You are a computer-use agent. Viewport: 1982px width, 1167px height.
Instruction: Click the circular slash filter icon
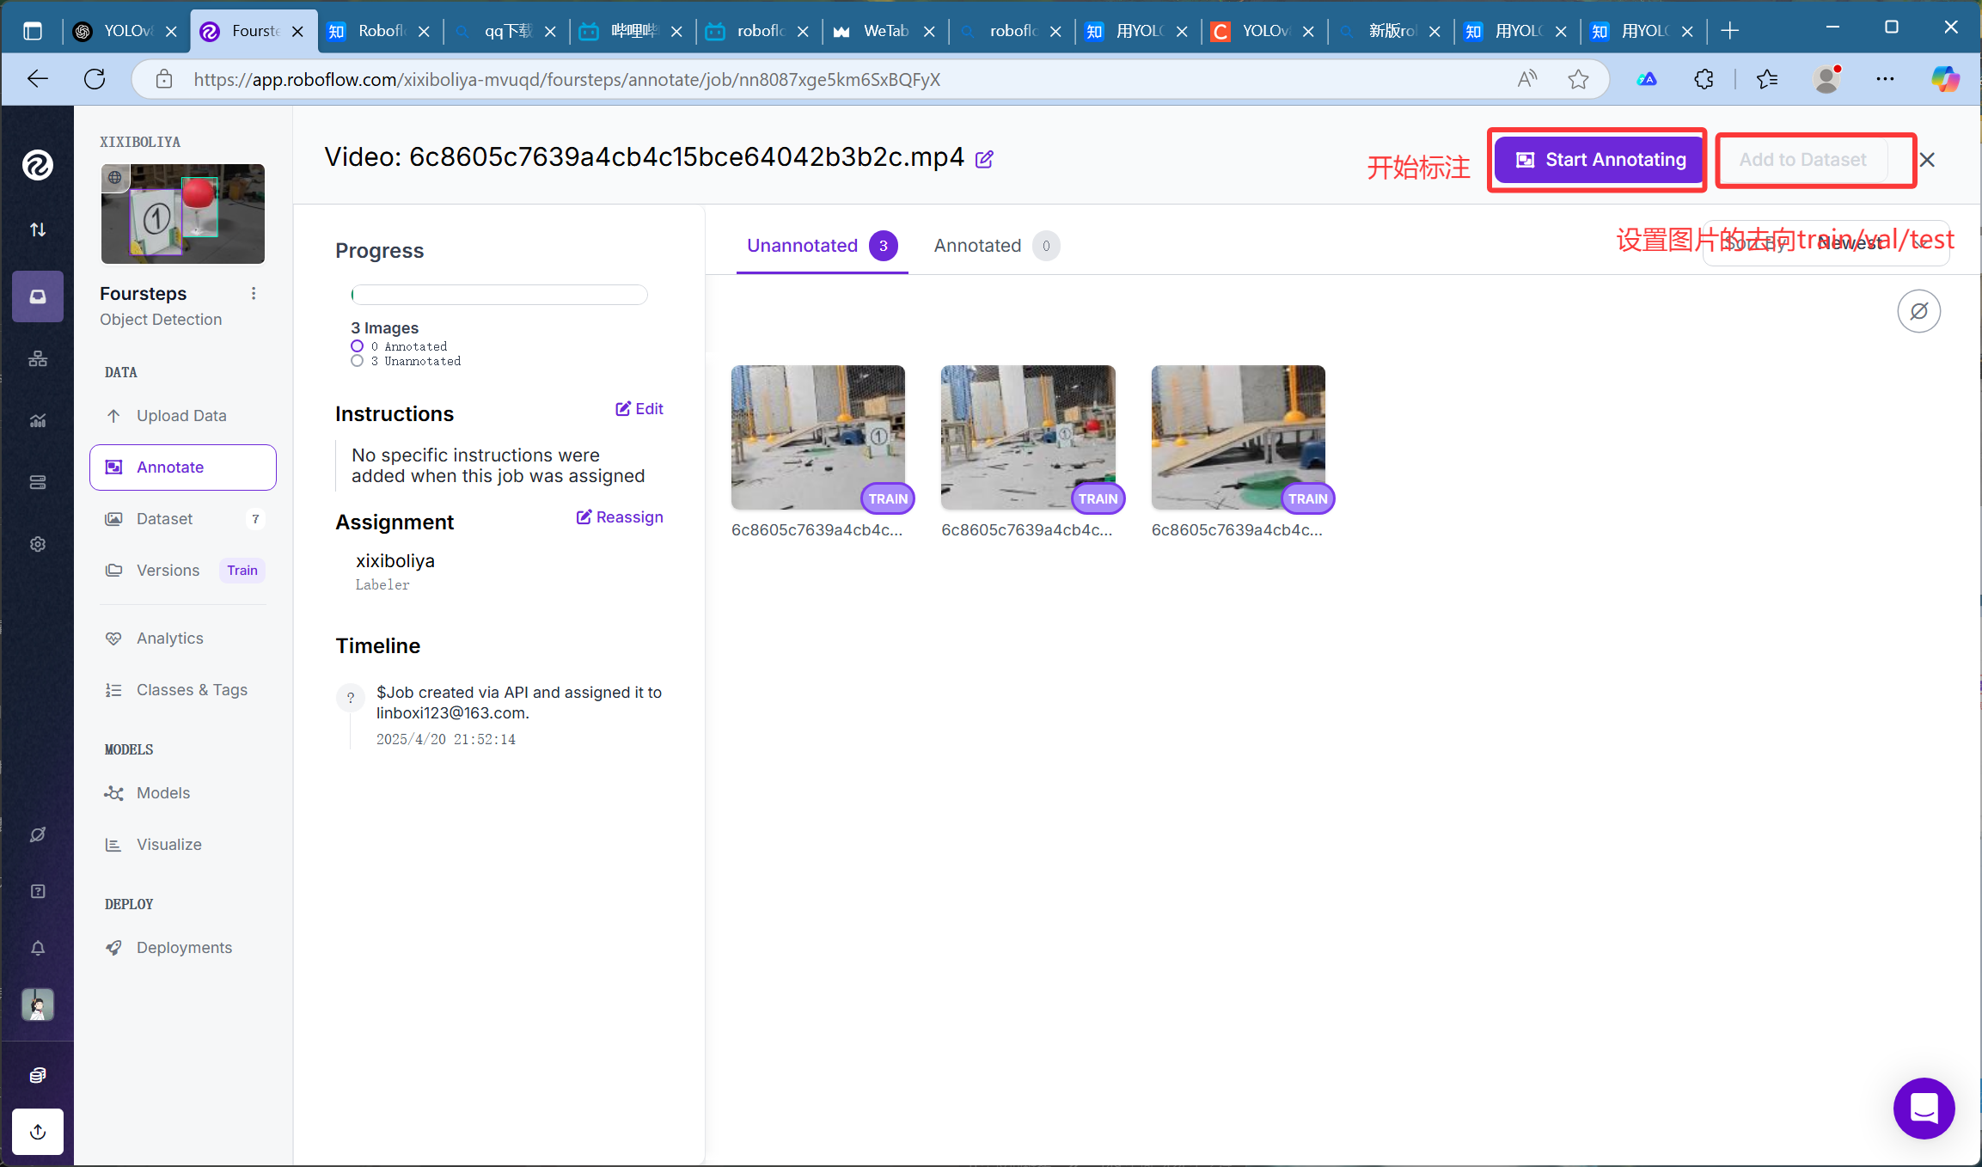1918,311
